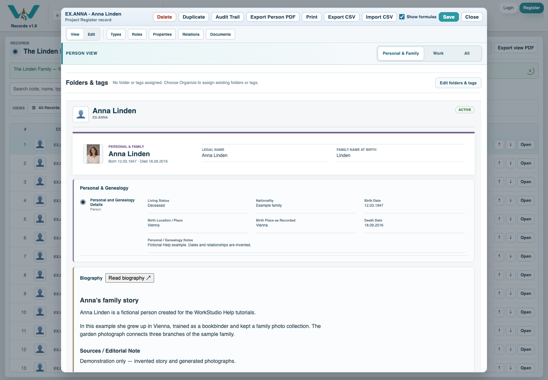This screenshot has height=380, width=548.
Task: Click the Records v1.0 logo
Action: point(24,16)
